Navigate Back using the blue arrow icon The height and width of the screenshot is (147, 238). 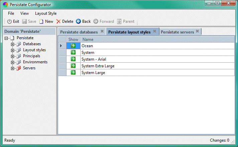(79, 21)
